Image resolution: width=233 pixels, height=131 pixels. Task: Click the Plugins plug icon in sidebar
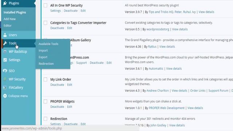[x=5, y=3]
